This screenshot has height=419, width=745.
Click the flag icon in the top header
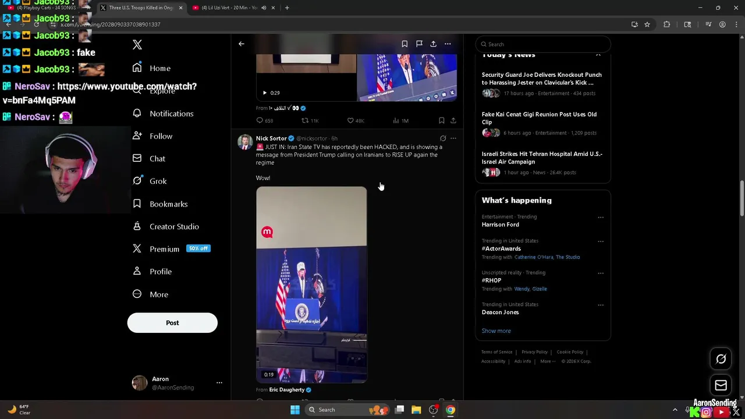[x=419, y=44]
